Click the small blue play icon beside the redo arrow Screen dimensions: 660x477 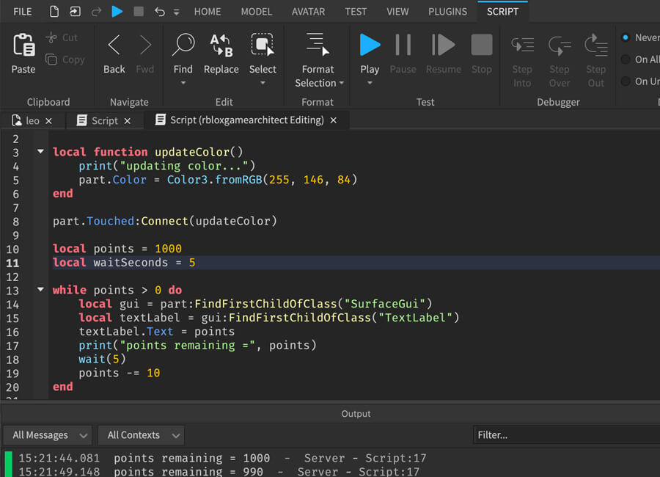(x=117, y=11)
